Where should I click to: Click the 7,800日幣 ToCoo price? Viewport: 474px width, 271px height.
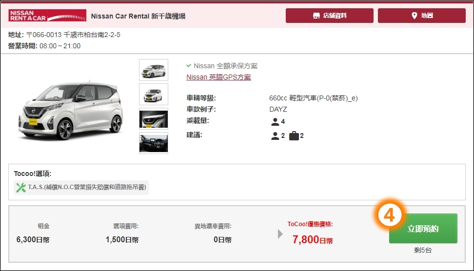(x=313, y=240)
